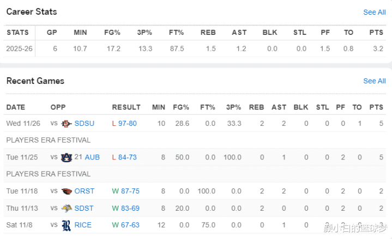Click the San Diego State team logo
Image resolution: width=392 pixels, height=239 pixels.
coord(67,124)
